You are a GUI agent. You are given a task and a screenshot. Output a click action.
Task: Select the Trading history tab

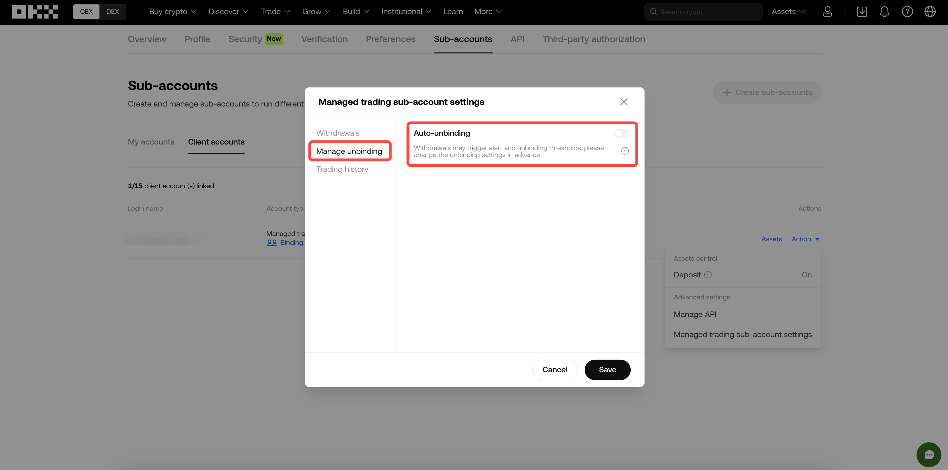pos(342,170)
